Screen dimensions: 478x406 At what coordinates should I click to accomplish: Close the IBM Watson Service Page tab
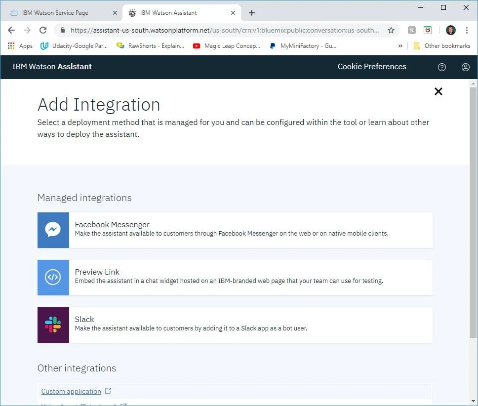pyautogui.click(x=115, y=13)
